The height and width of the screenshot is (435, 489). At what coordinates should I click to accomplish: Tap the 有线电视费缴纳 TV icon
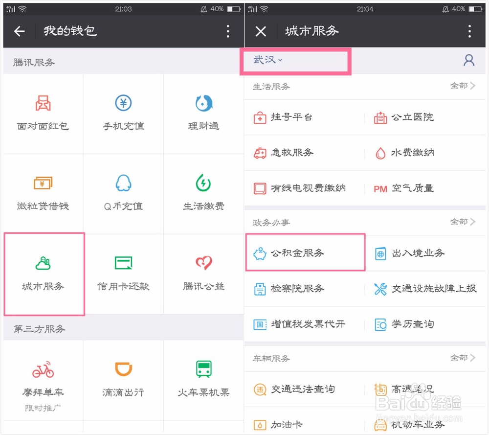[x=260, y=188]
